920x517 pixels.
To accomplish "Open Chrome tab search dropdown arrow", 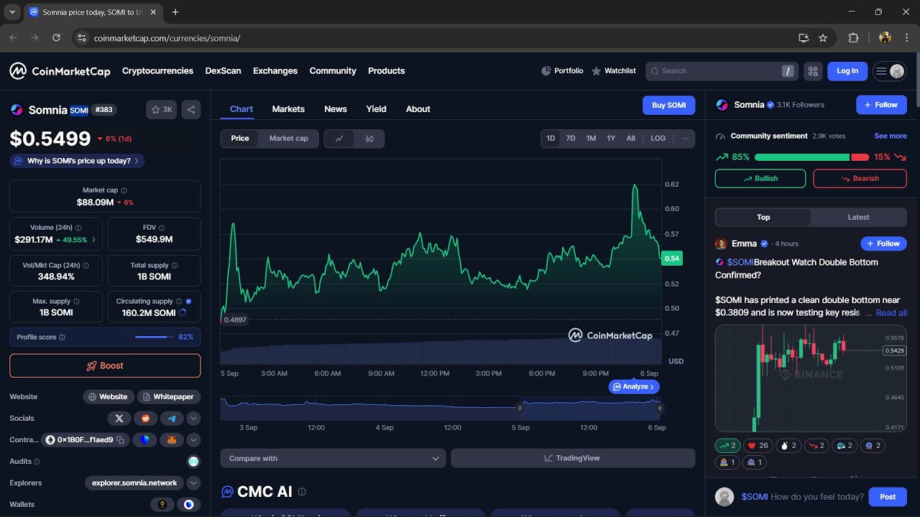I will 12,12.
